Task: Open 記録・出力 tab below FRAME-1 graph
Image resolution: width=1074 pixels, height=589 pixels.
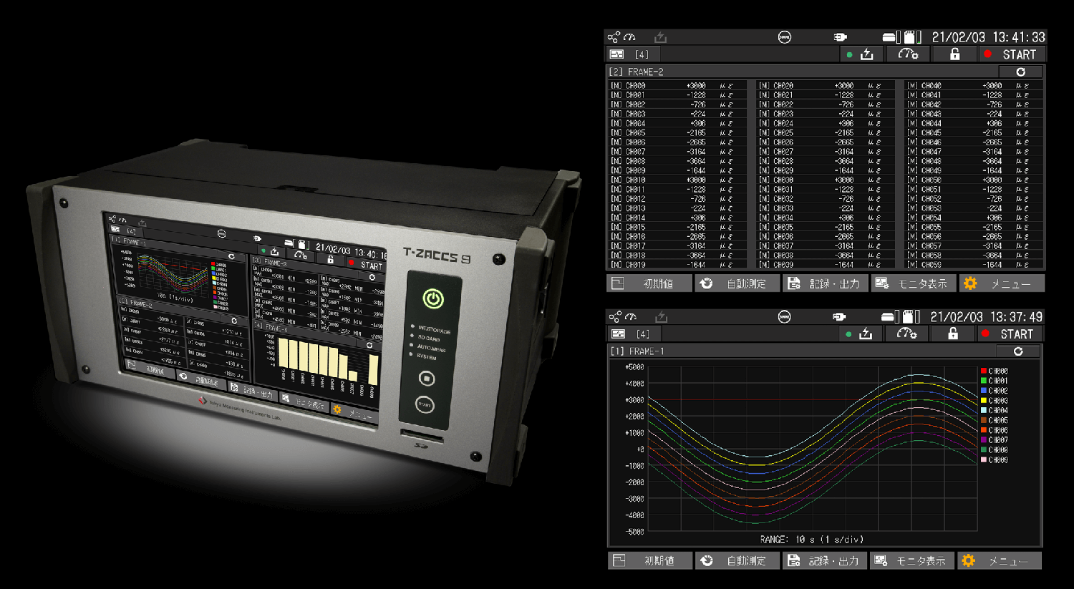Action: (x=825, y=560)
